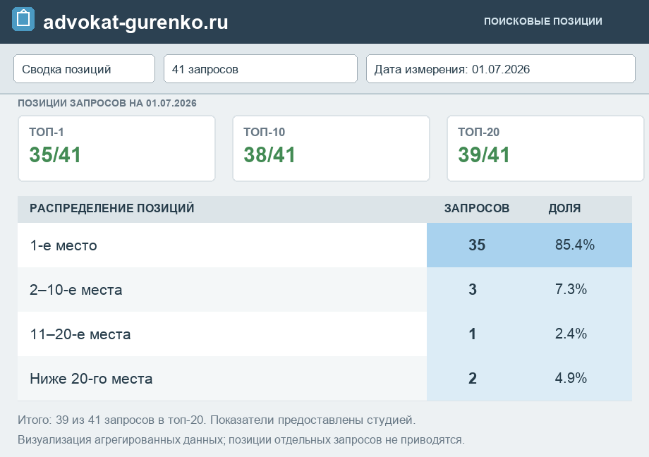649x457 pixels.
Task: Click the Визуализация агрегированных данных note
Action: [241, 439]
